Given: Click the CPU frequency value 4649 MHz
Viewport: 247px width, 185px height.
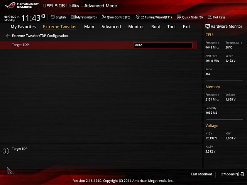Looking at the screenshot, I should pos(212,47).
